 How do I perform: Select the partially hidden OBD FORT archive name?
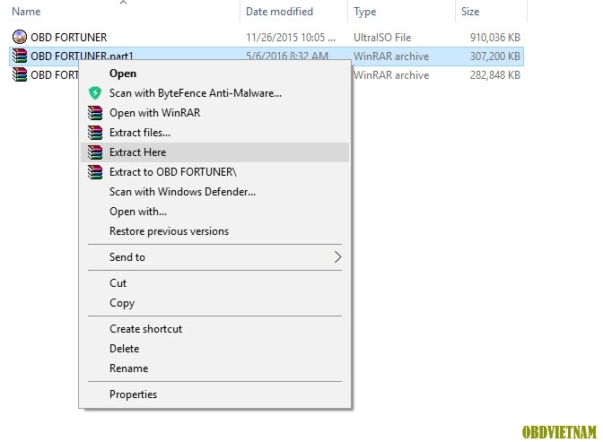(55, 75)
